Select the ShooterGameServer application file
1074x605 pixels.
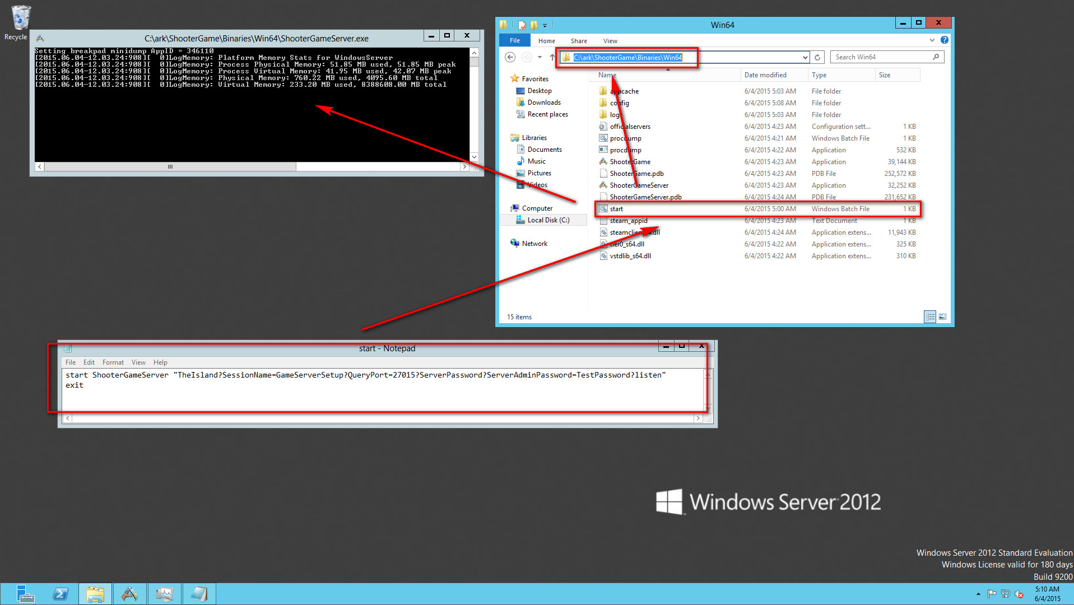click(639, 185)
